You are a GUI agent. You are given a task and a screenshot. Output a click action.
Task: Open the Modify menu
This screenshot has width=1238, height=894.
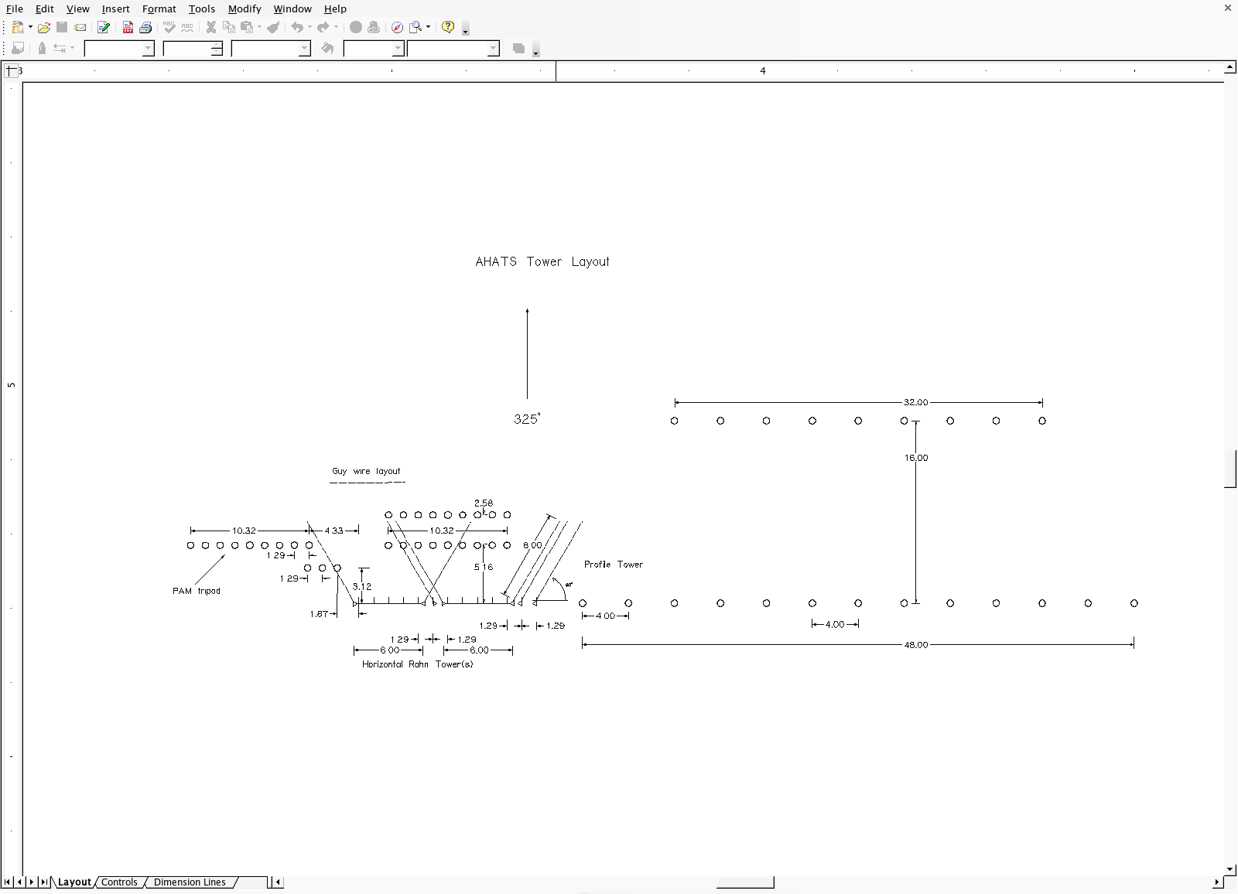(245, 9)
